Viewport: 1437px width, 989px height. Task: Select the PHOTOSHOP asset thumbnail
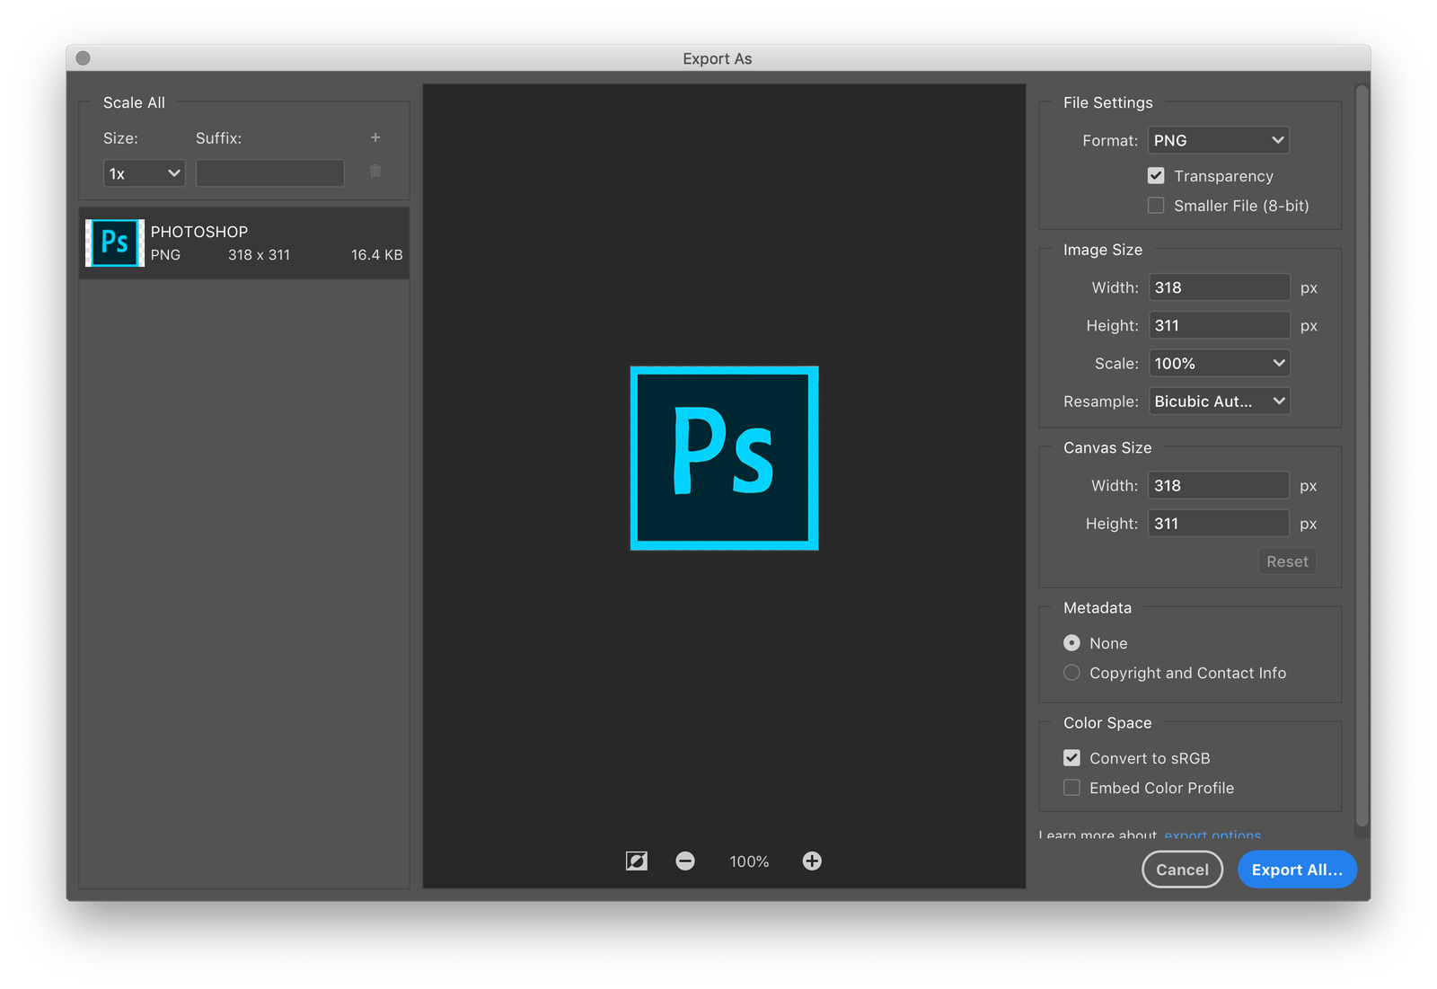[x=115, y=243]
